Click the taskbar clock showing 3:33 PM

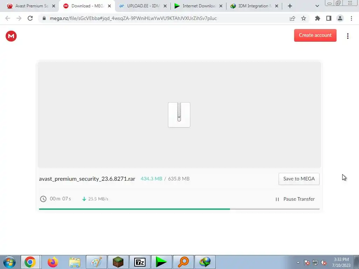pyautogui.click(x=341, y=262)
